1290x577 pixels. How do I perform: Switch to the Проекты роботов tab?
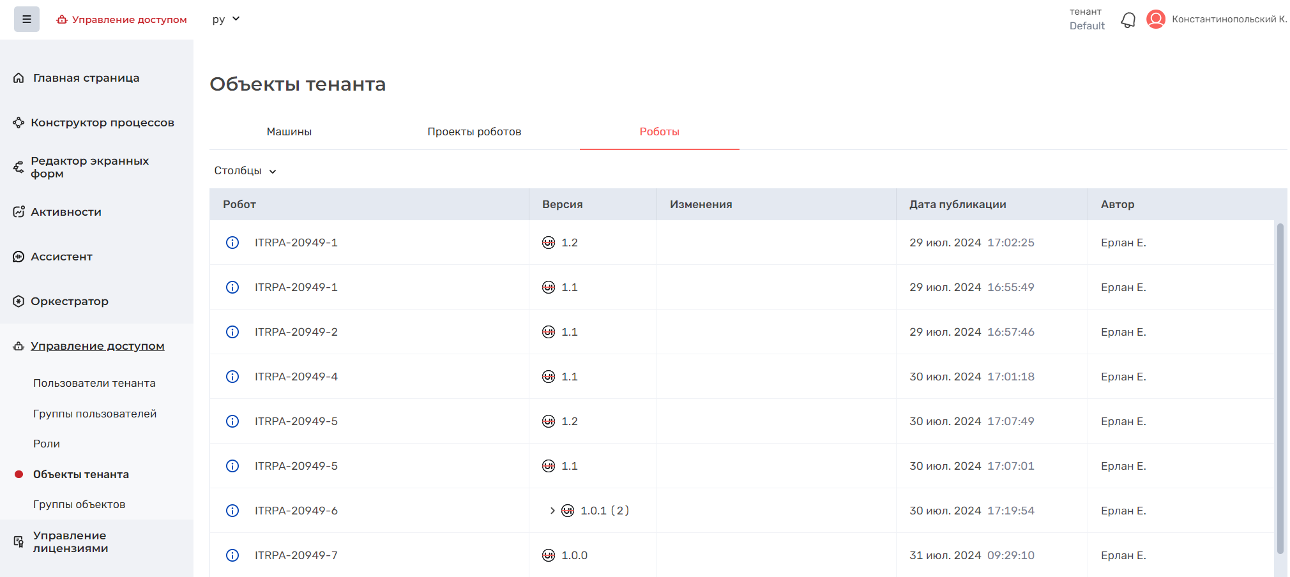(474, 131)
